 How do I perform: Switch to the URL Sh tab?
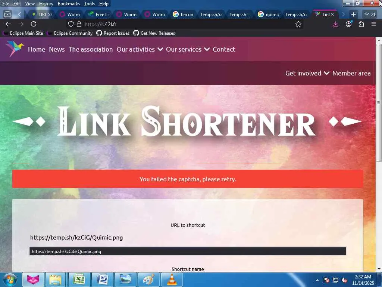point(42,15)
